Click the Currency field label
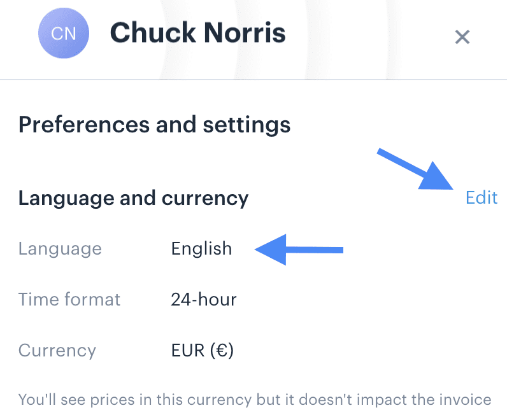Viewport: 507px width, 415px height. pos(57,350)
